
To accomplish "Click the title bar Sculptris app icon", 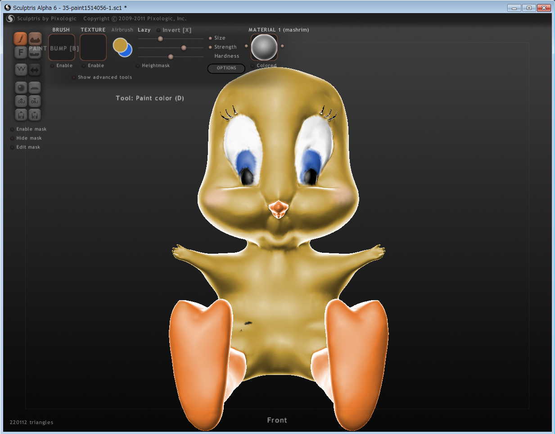I will tap(8, 8).
